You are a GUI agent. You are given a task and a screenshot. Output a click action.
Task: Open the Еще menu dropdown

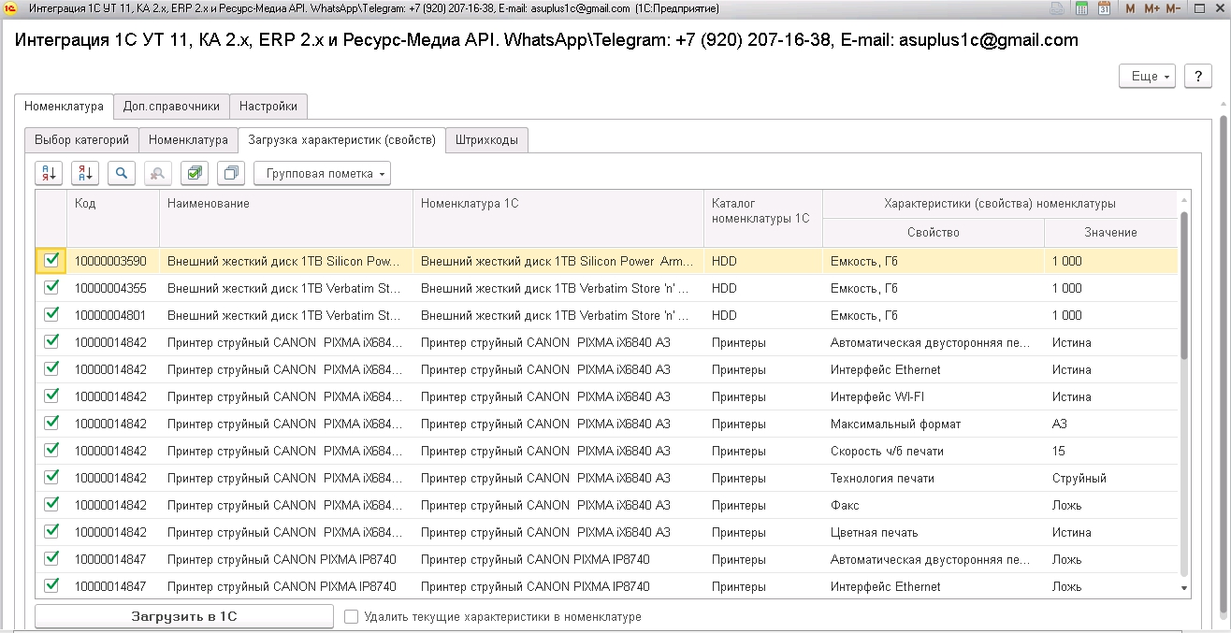pos(1147,77)
